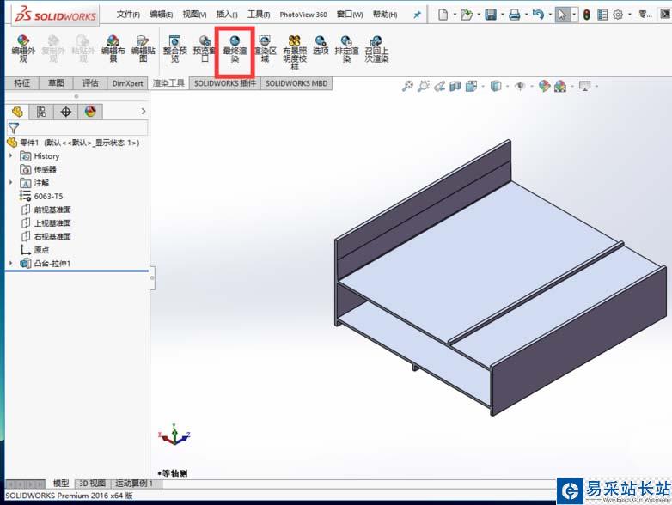Screen dimensions: 672x505
Task: Open View Settings monitor icon
Action: [584, 87]
